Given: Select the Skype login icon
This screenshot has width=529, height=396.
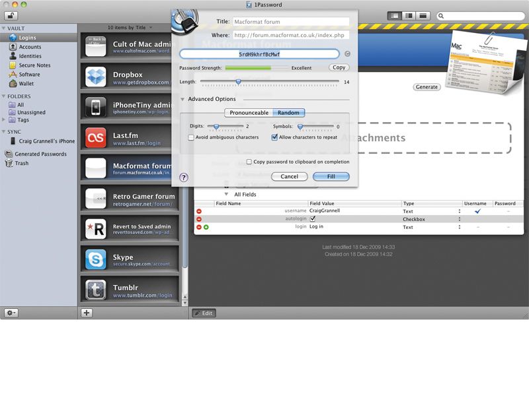Looking at the screenshot, I should point(96,259).
